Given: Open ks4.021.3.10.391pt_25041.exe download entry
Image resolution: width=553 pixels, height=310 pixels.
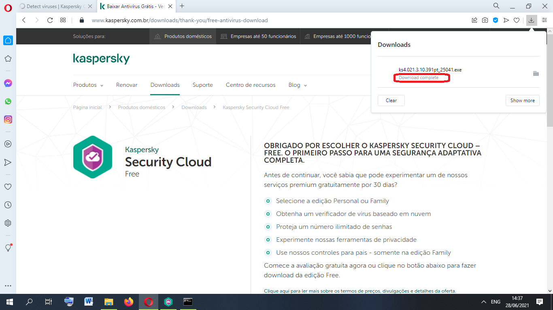Looking at the screenshot, I should point(430,69).
